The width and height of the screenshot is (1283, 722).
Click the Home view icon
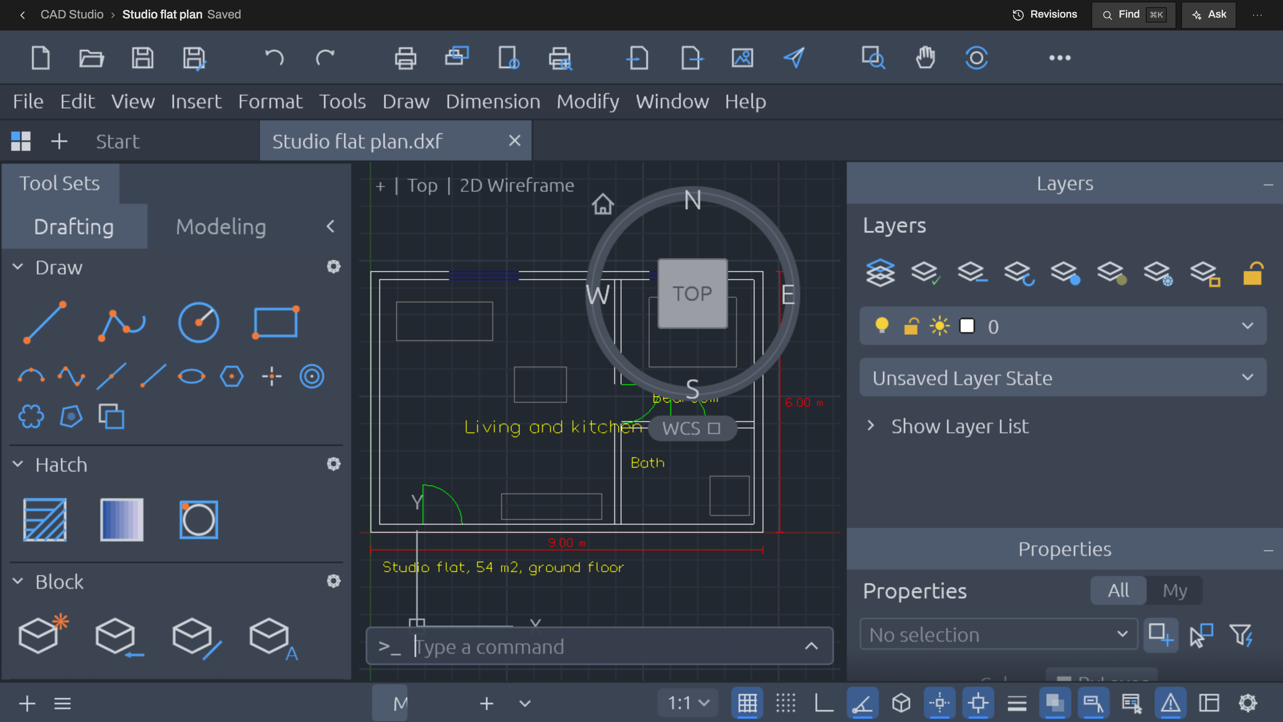(603, 204)
